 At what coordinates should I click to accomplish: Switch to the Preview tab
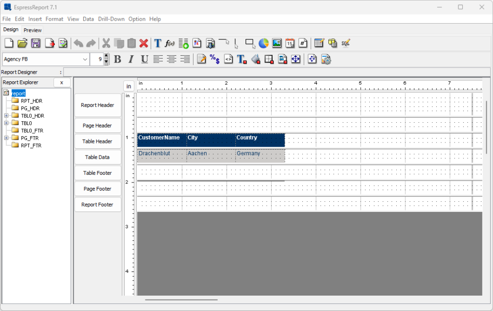point(33,30)
